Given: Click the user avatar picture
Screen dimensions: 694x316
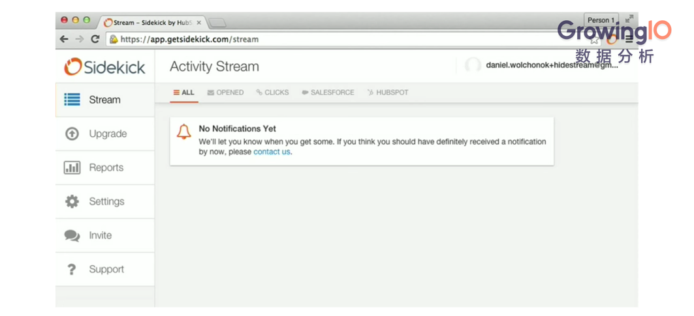Looking at the screenshot, I should click(x=473, y=65).
